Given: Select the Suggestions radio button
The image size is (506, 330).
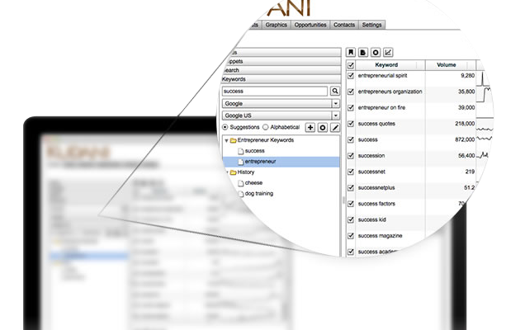Looking at the screenshot, I should 225,127.
